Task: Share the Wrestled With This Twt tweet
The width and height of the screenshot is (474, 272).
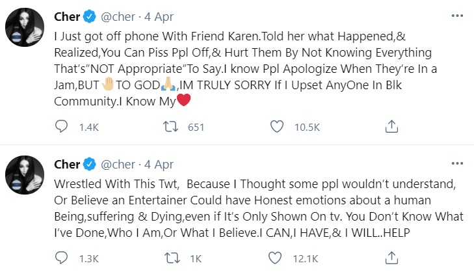Action: click(391, 258)
